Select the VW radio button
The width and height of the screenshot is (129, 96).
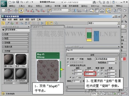[x=77, y=77]
